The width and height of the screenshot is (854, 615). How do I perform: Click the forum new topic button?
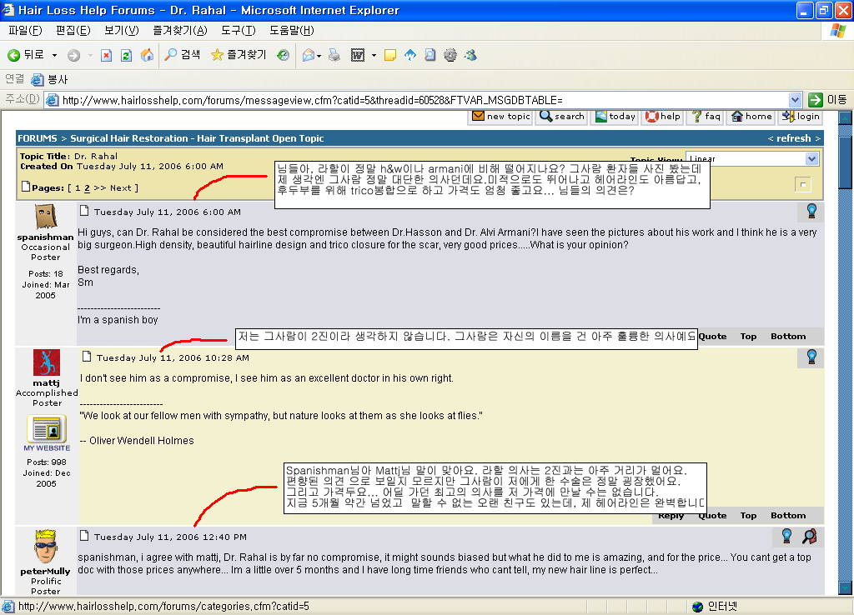500,117
